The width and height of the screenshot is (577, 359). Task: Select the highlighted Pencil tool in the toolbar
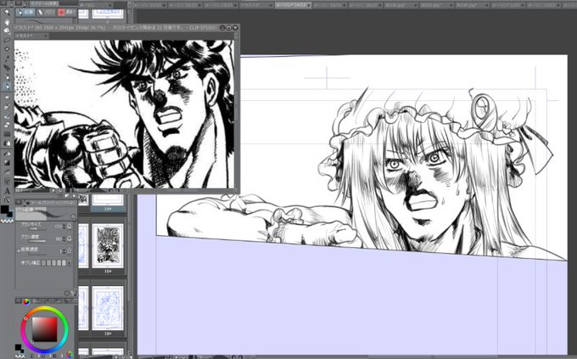tap(7, 87)
